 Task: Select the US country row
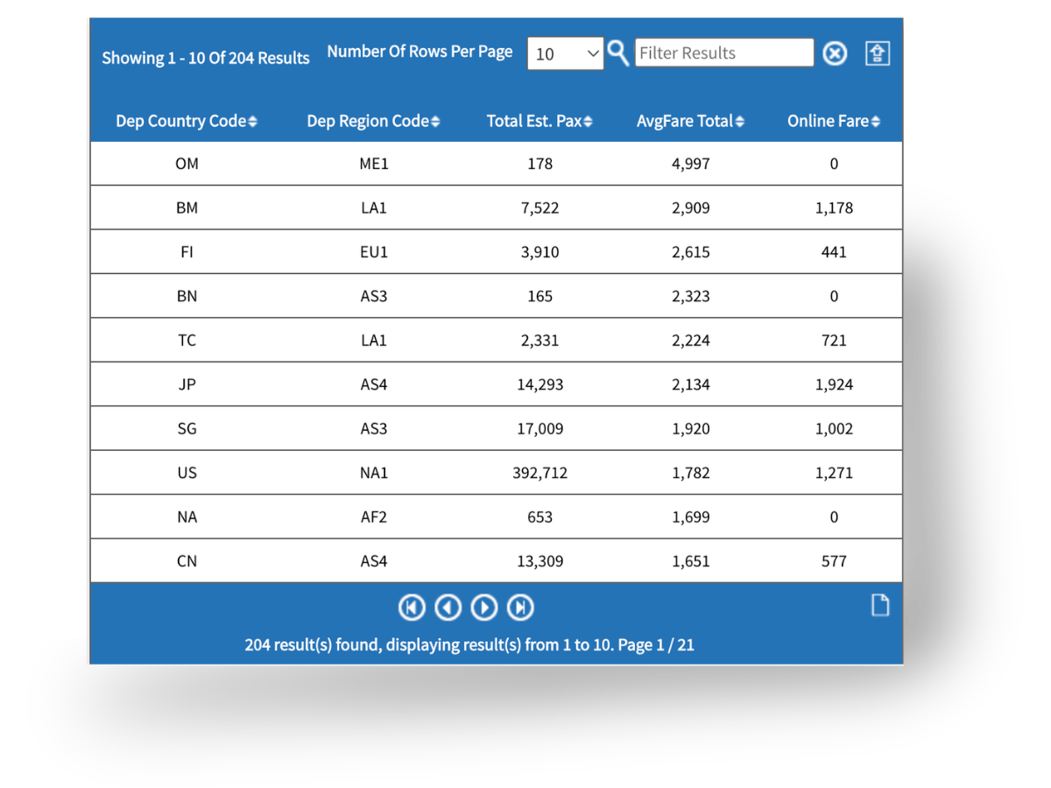(x=187, y=473)
